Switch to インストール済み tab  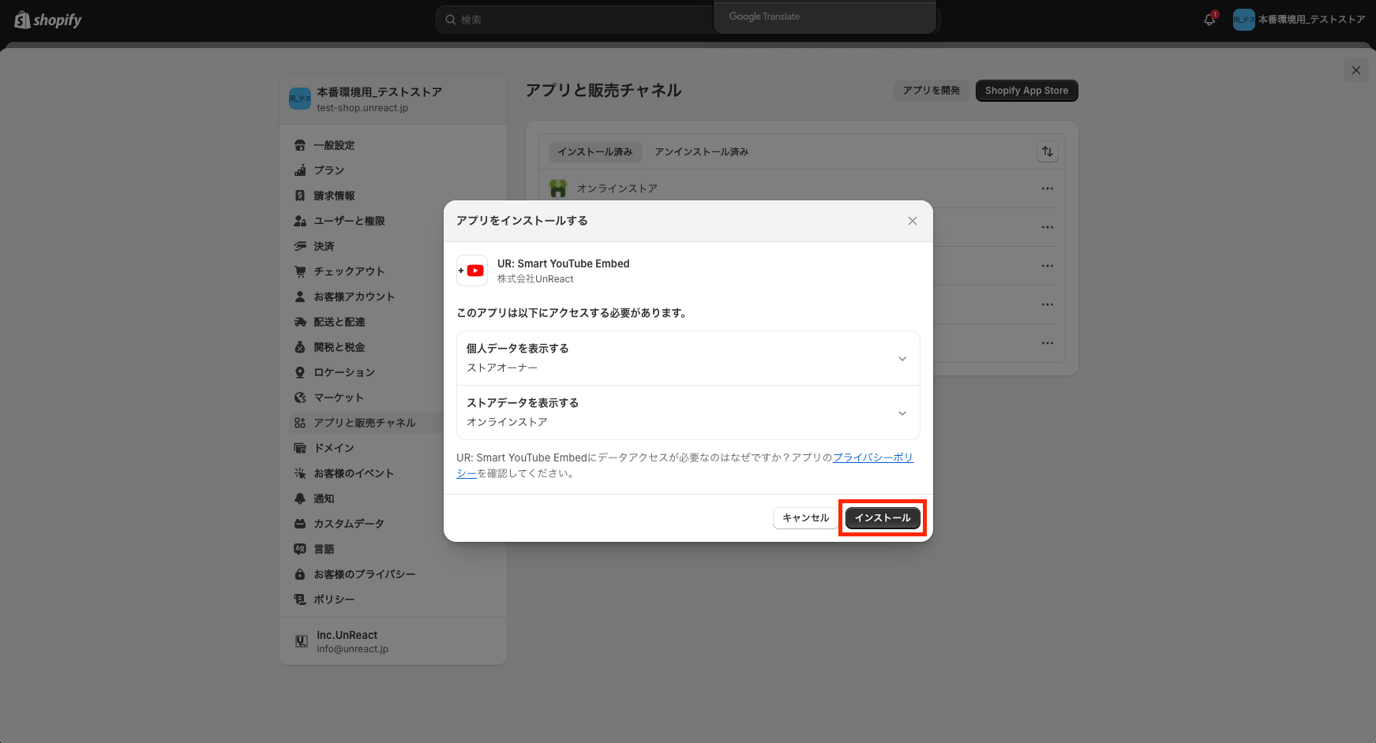point(595,152)
